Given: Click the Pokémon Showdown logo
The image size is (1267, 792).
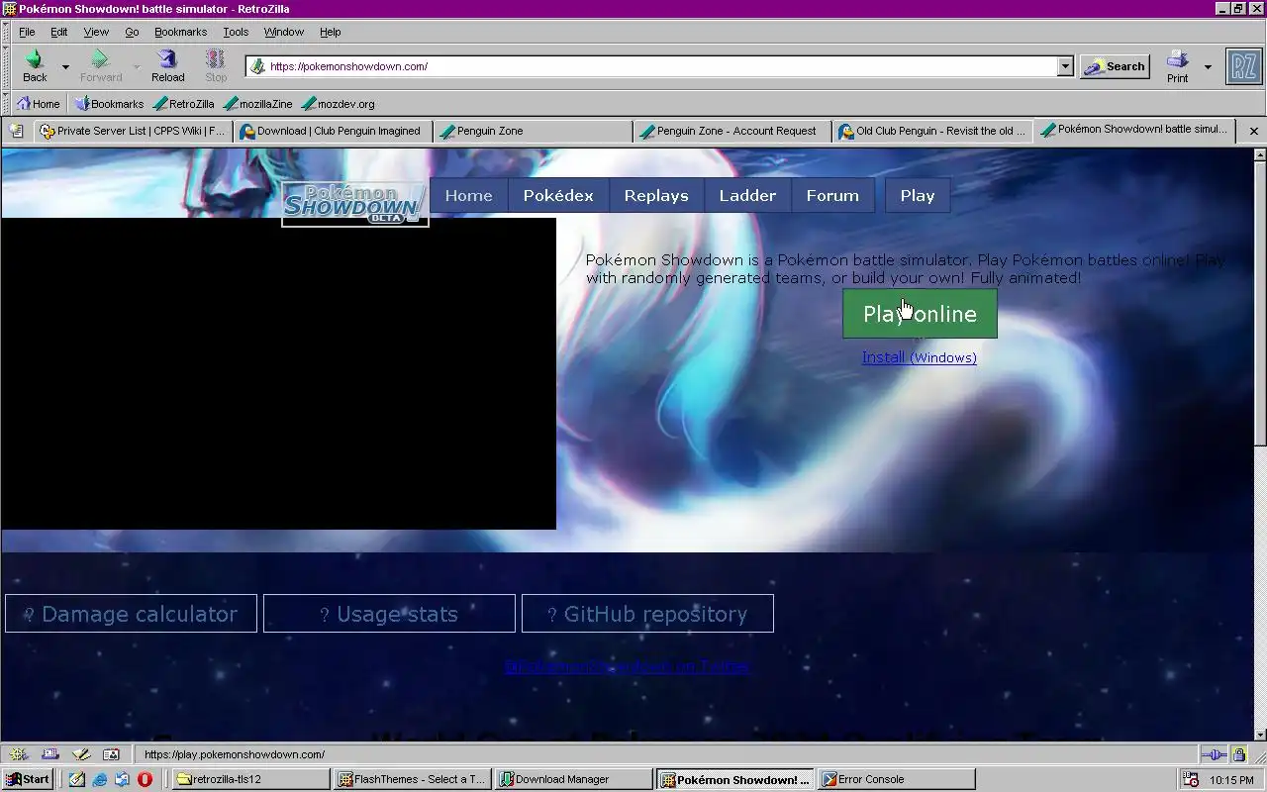Looking at the screenshot, I should click(354, 203).
